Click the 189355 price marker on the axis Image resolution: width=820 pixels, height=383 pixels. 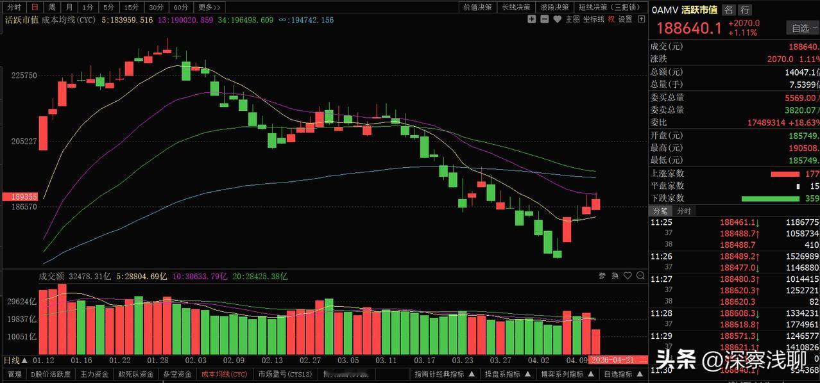click(x=19, y=197)
